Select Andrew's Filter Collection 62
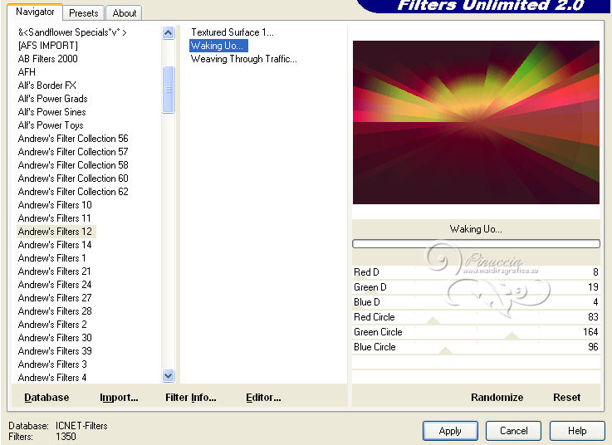Image resolution: width=612 pixels, height=445 pixels. point(73,192)
